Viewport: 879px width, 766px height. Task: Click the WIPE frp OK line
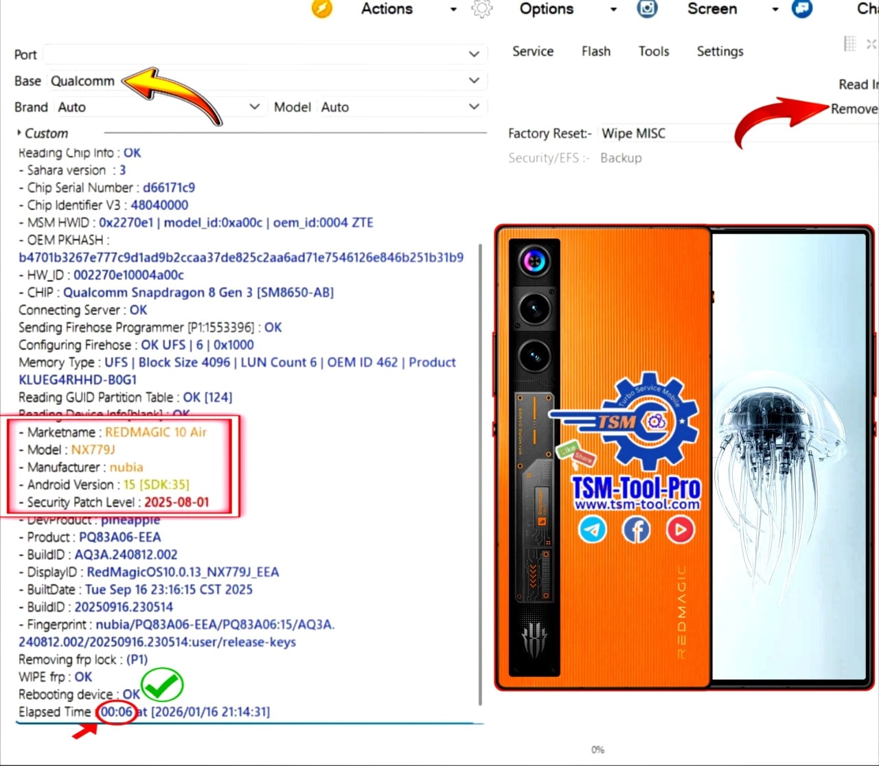tap(55, 677)
